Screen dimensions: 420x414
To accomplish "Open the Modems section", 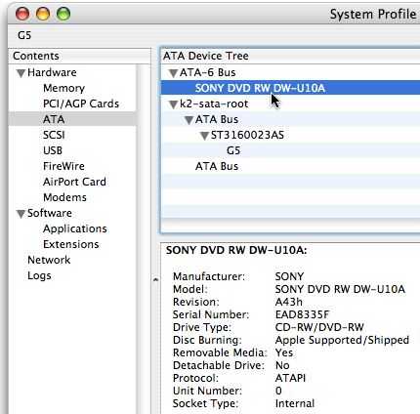I will (64, 197).
